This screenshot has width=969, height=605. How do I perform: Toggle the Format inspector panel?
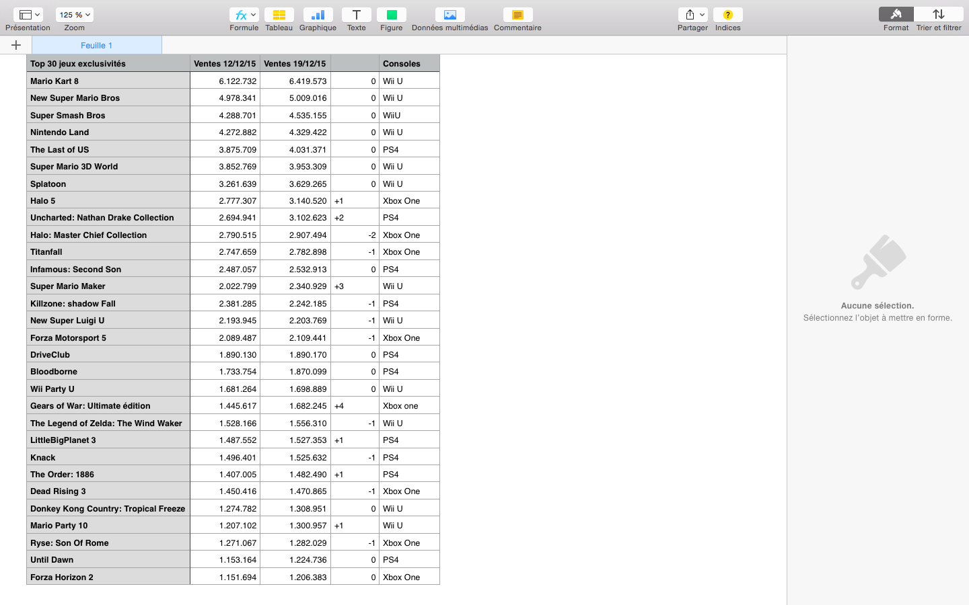[x=896, y=14]
